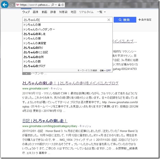160x159 pixels.
Task: Choose suggestion トシちゃんの美容室
Action: [67, 43]
